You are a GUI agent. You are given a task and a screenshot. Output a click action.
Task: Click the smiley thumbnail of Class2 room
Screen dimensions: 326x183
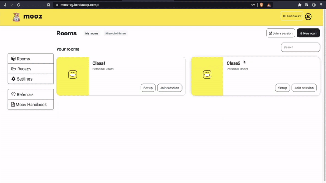pyautogui.click(x=207, y=74)
